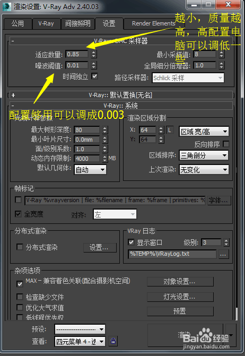Click the 灯光设置... button

(180, 297)
